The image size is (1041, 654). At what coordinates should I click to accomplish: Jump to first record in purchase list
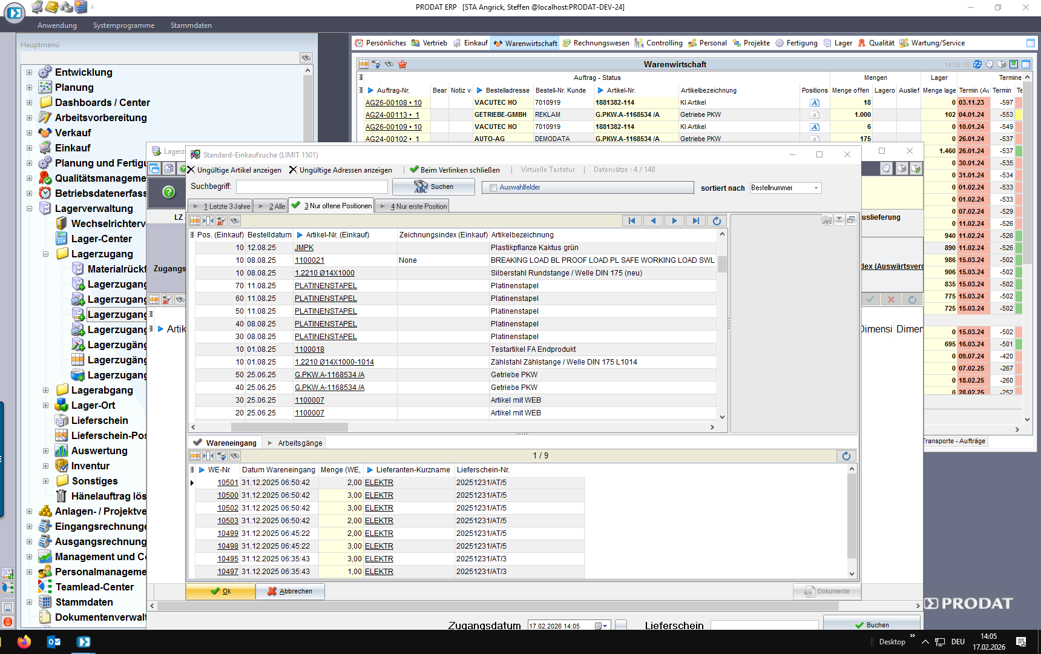point(632,221)
